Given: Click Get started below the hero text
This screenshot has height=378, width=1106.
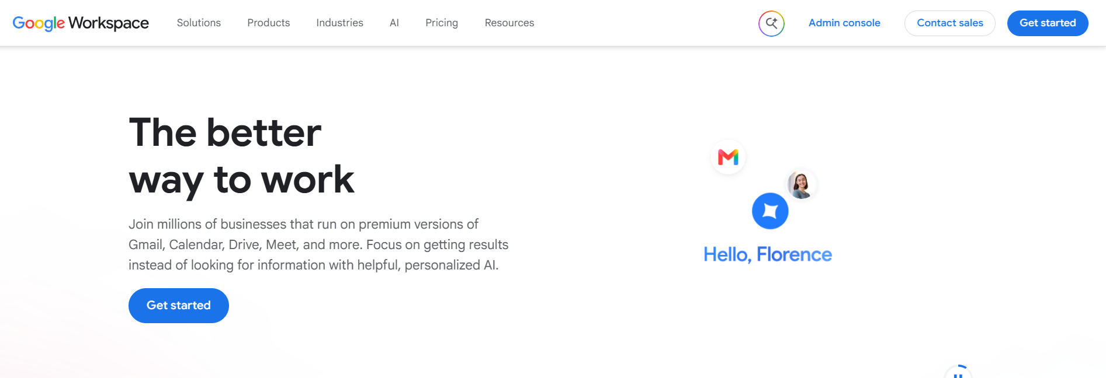Looking at the screenshot, I should 179,306.
